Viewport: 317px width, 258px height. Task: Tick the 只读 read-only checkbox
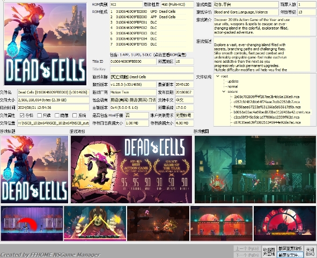click(39, 115)
